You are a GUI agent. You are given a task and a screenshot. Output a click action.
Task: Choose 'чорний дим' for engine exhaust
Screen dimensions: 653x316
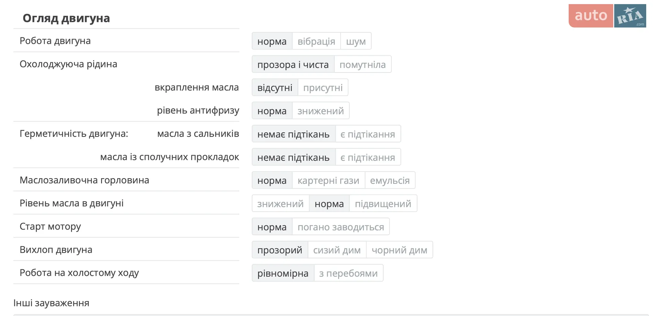400,250
